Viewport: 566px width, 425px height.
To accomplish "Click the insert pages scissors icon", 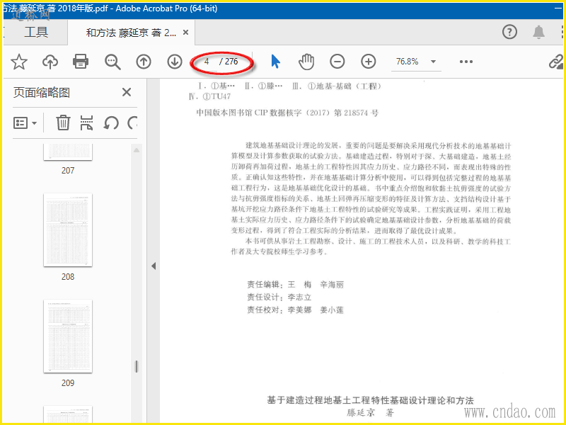I will [86, 123].
